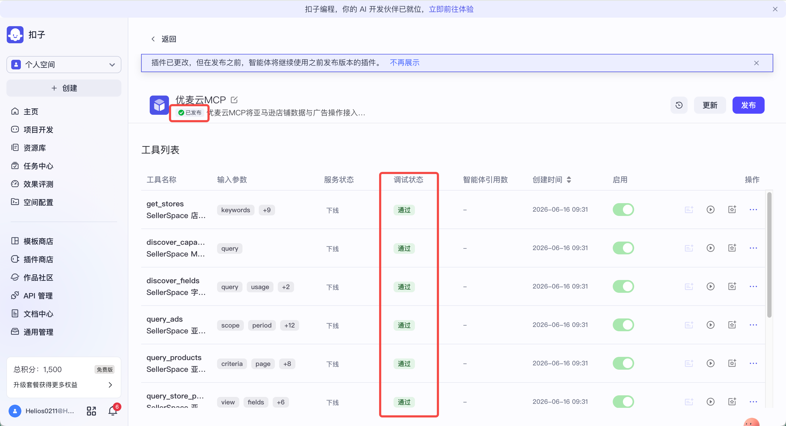The height and width of the screenshot is (426, 786).
Task: Expand +12 parameters for query_ads
Action: tap(289, 325)
